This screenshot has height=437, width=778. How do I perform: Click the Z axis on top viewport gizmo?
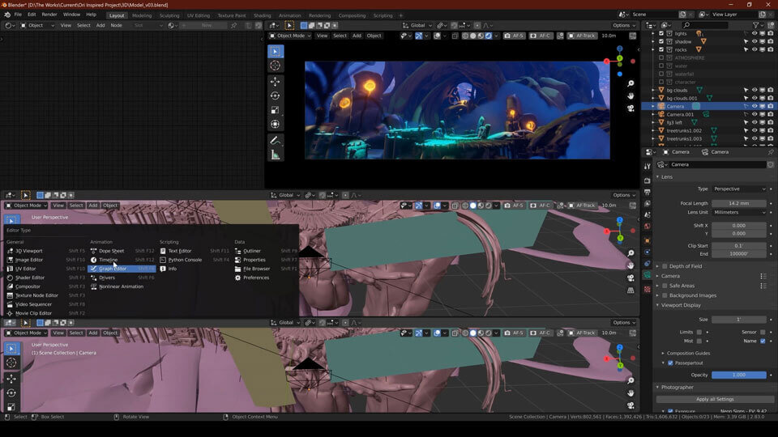coord(620,49)
